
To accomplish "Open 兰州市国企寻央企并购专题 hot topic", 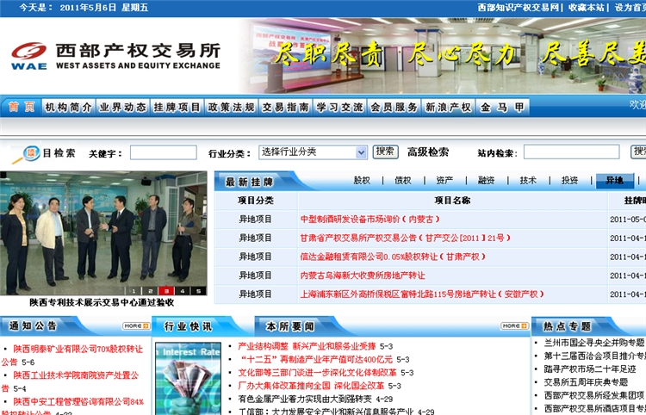I will coord(594,343).
